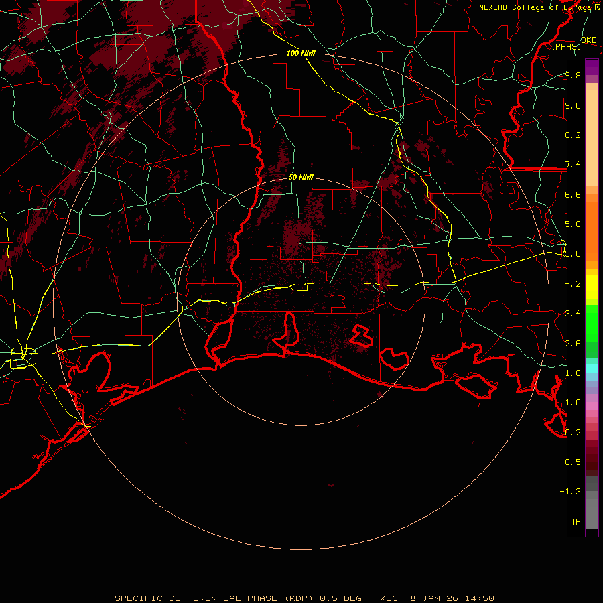This screenshot has width=603, height=603.
Task: Click the 2.6 scale value
Action: pyautogui.click(x=573, y=344)
